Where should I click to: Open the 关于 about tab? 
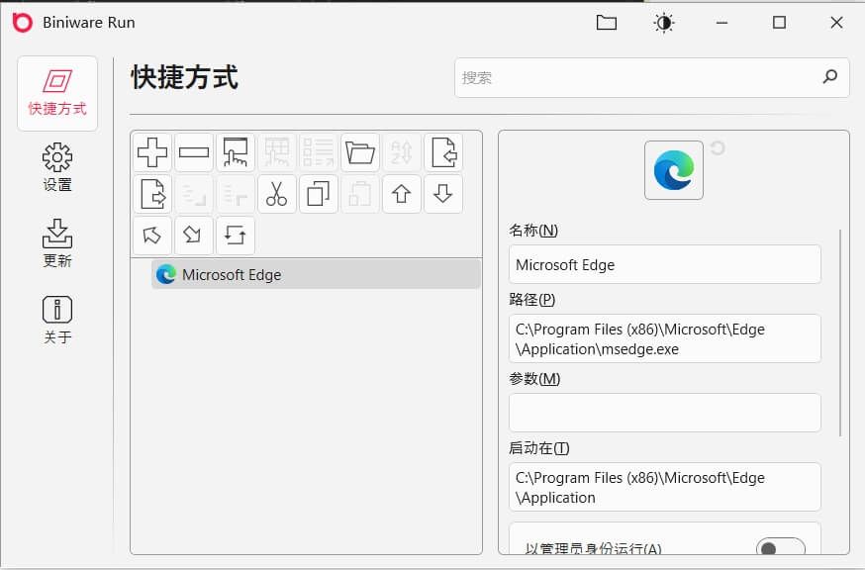[57, 320]
